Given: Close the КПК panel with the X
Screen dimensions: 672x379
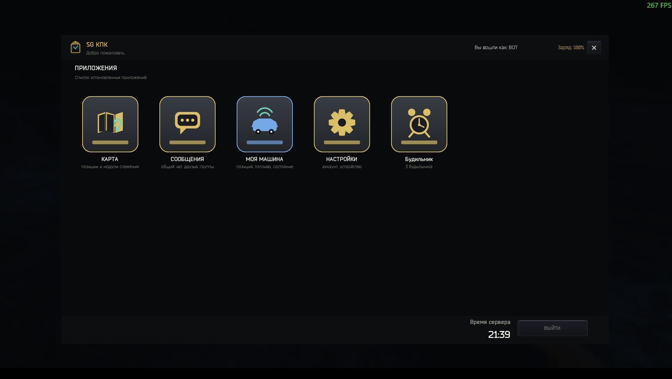Looking at the screenshot, I should click(x=594, y=48).
